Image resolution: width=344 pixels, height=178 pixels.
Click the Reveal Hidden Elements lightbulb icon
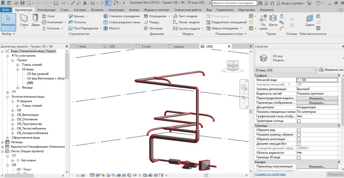tap(140, 175)
